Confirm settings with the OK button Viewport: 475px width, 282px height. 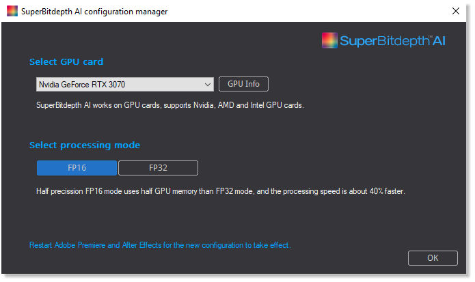433,258
